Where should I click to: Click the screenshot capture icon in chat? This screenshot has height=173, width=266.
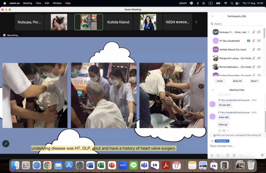pyautogui.click(x=218, y=155)
